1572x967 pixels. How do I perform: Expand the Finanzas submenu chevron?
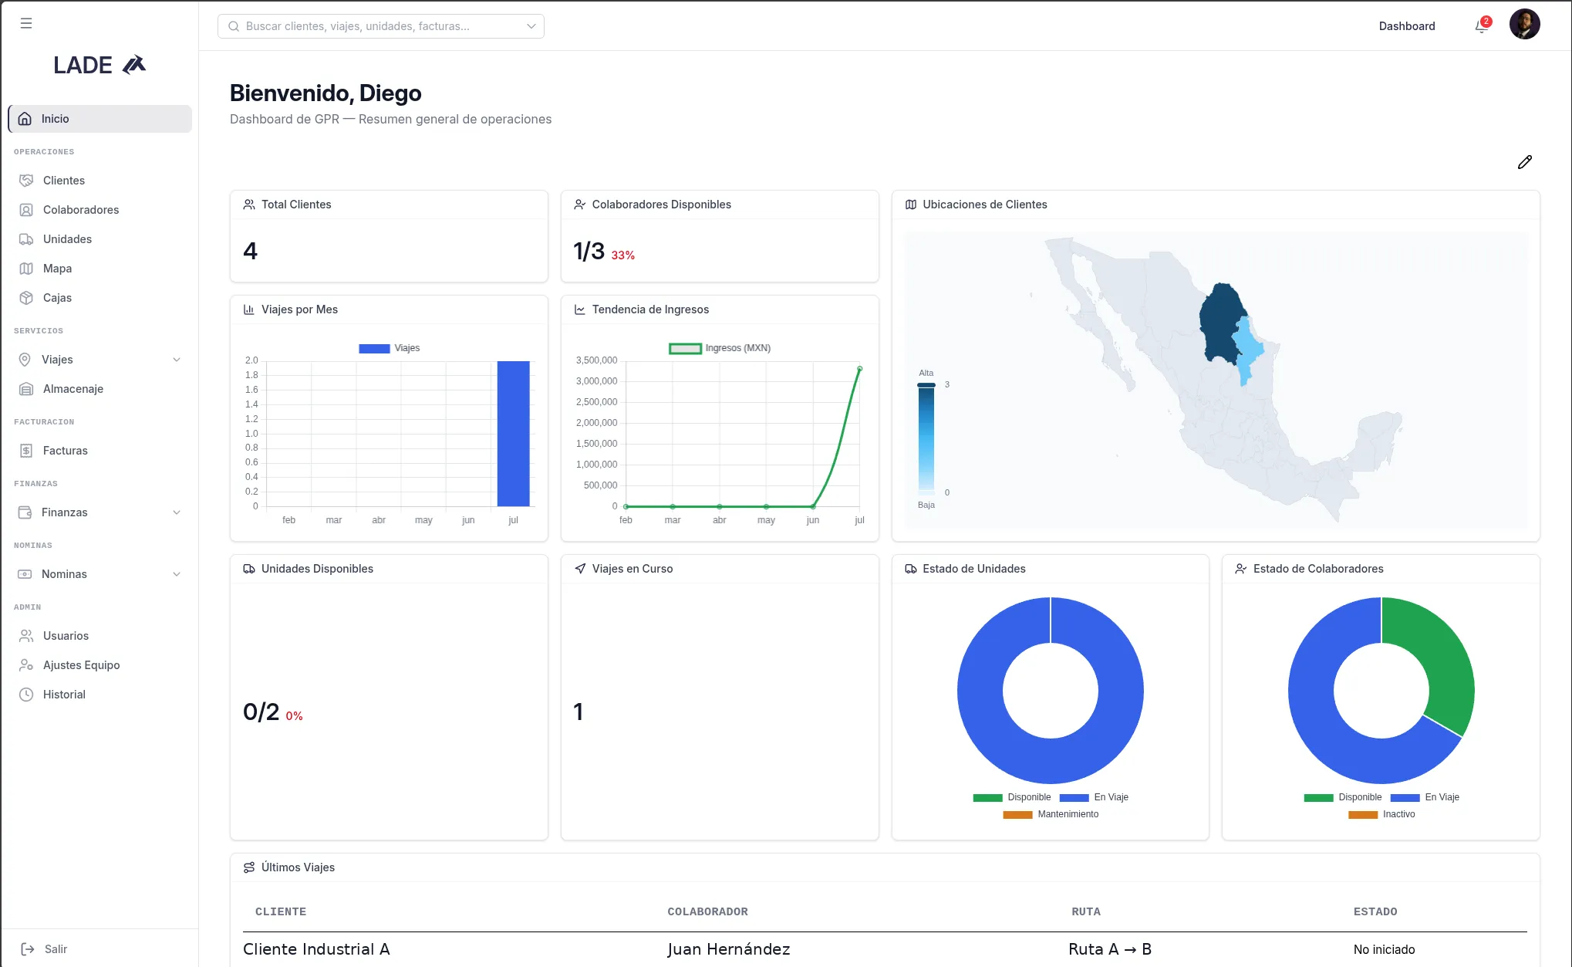coord(177,512)
